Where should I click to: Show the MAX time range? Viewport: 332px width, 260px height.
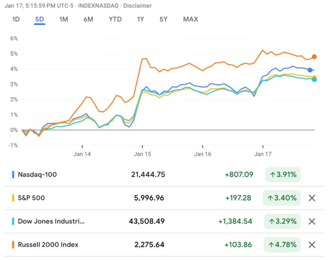(x=190, y=19)
